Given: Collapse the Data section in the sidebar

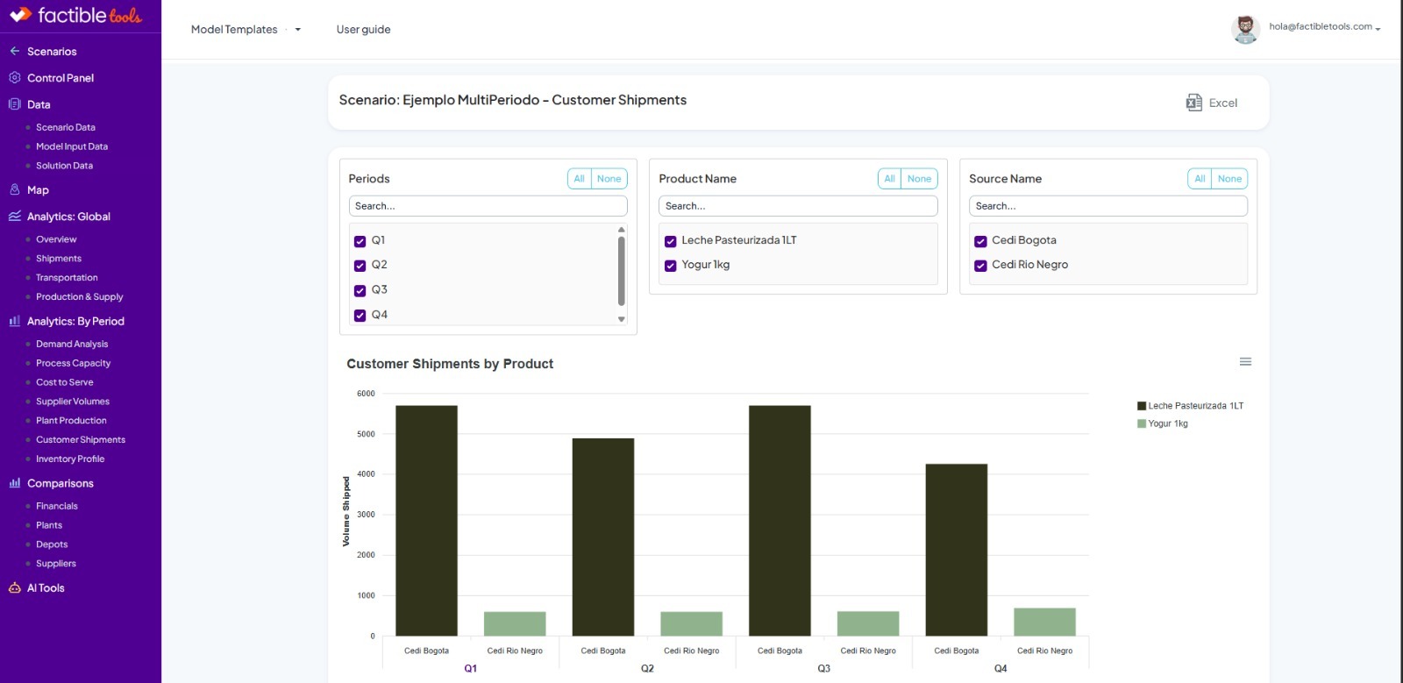Looking at the screenshot, I should (39, 104).
